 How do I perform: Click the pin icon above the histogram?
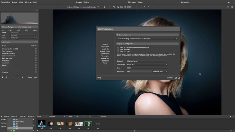pos(37,11)
